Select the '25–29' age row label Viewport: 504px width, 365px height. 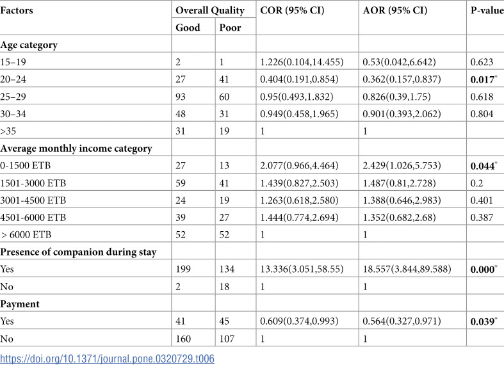coord(13,97)
